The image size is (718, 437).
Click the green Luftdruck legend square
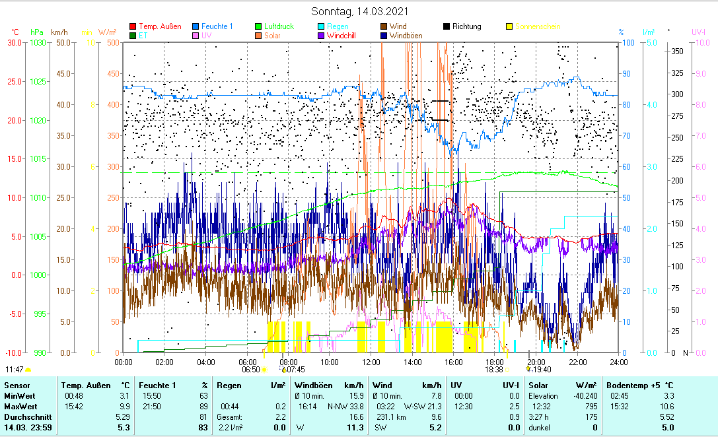point(259,27)
